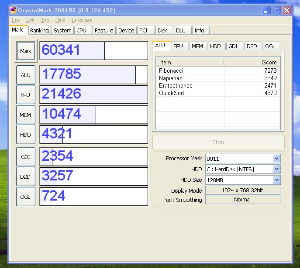Start the OGL benchmark button

point(26,197)
